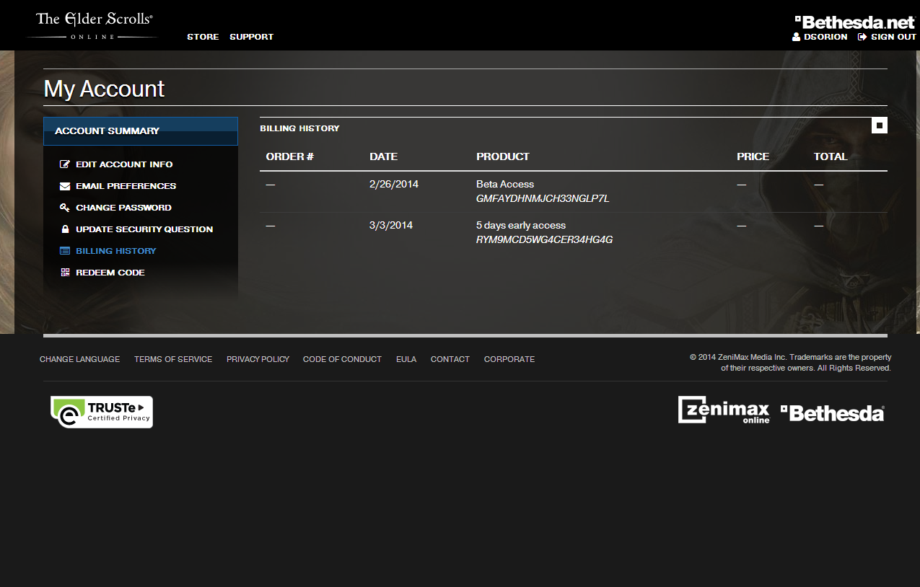Open Privacy Policy link
The height and width of the screenshot is (587, 920).
pos(258,359)
